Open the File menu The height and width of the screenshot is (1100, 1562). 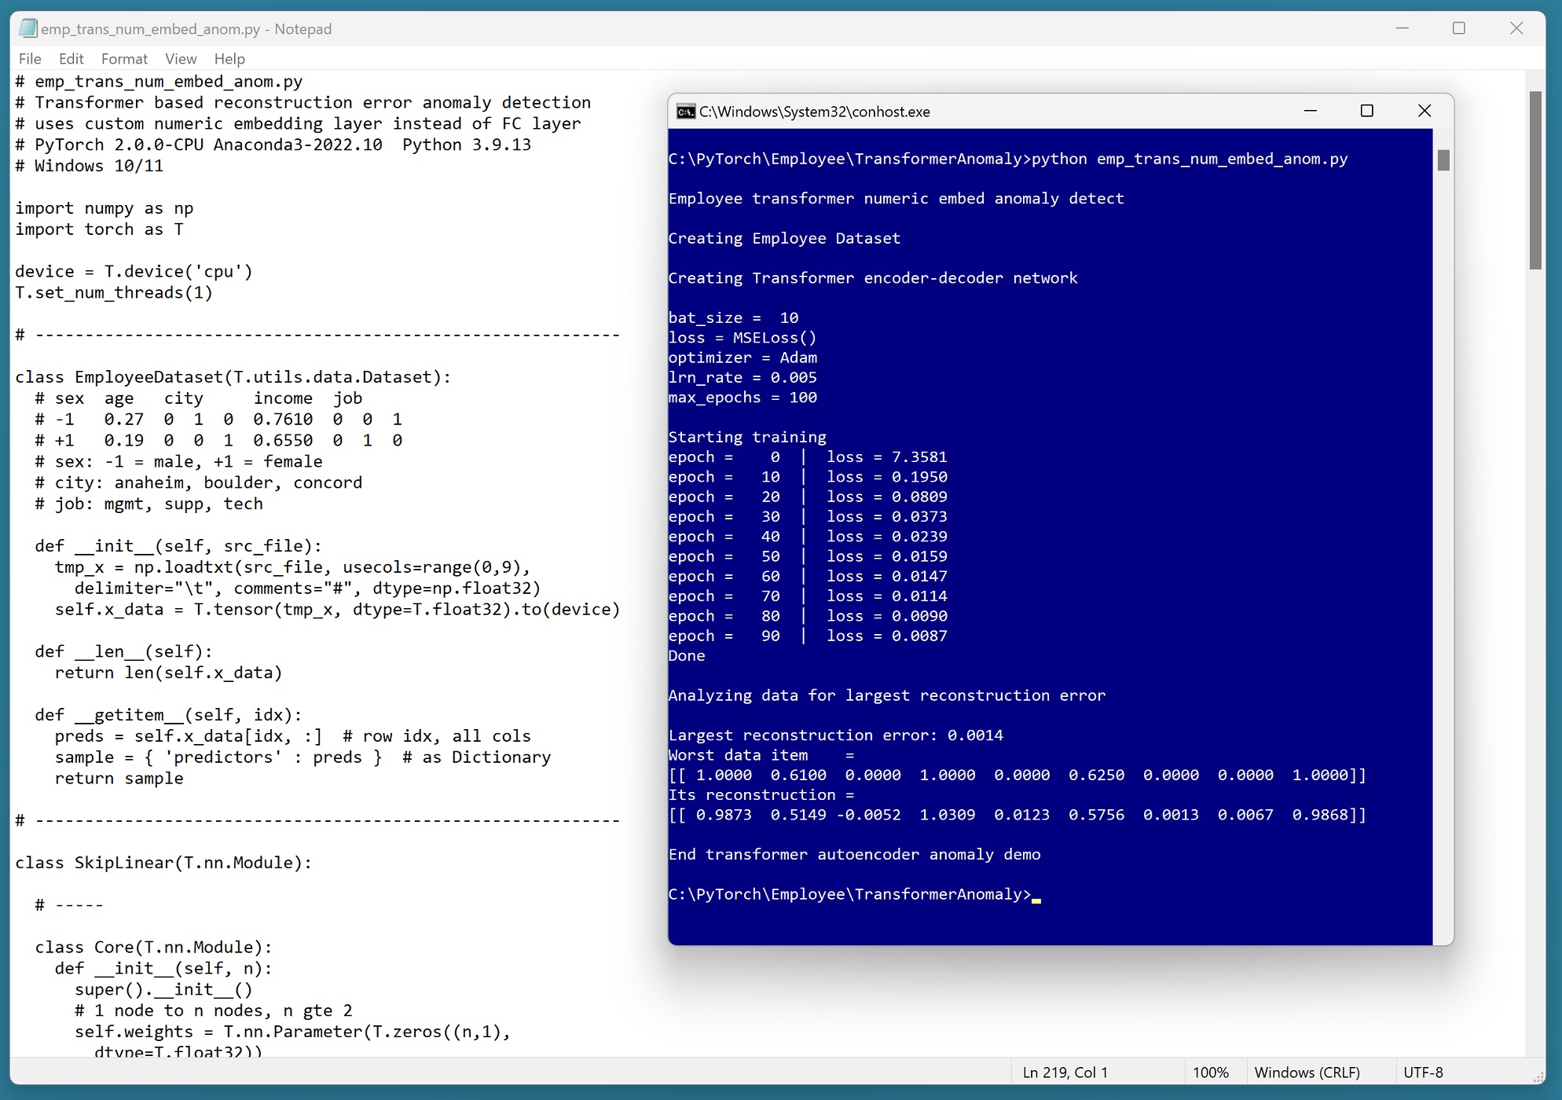[x=30, y=59]
